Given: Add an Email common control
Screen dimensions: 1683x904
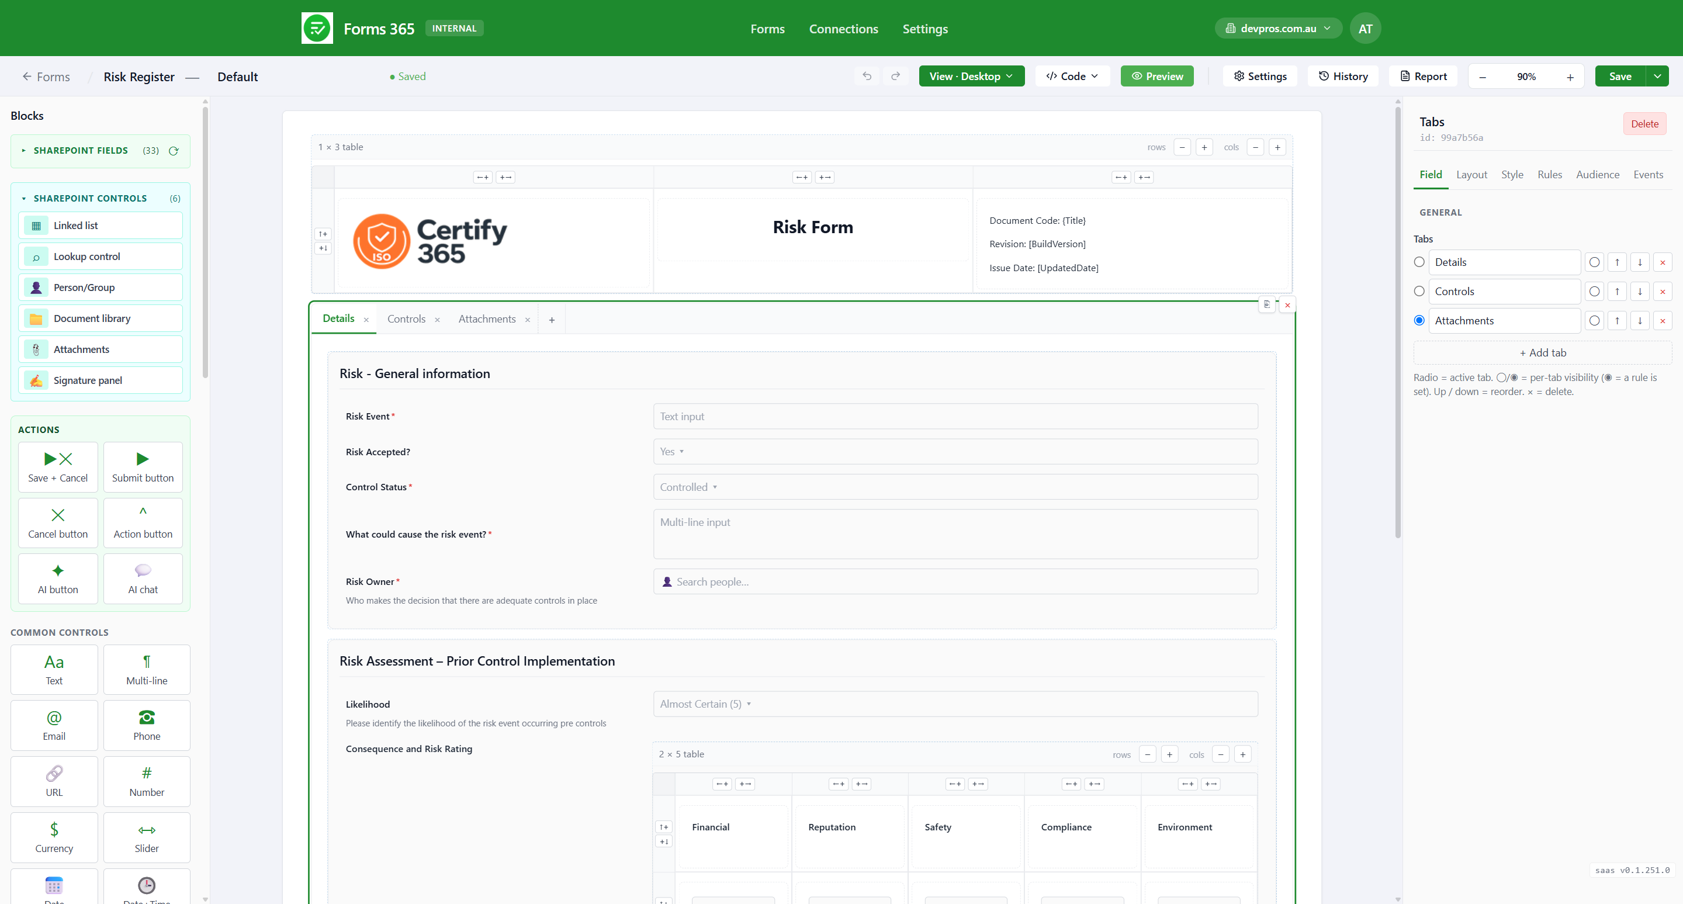Looking at the screenshot, I should pyautogui.click(x=54, y=726).
